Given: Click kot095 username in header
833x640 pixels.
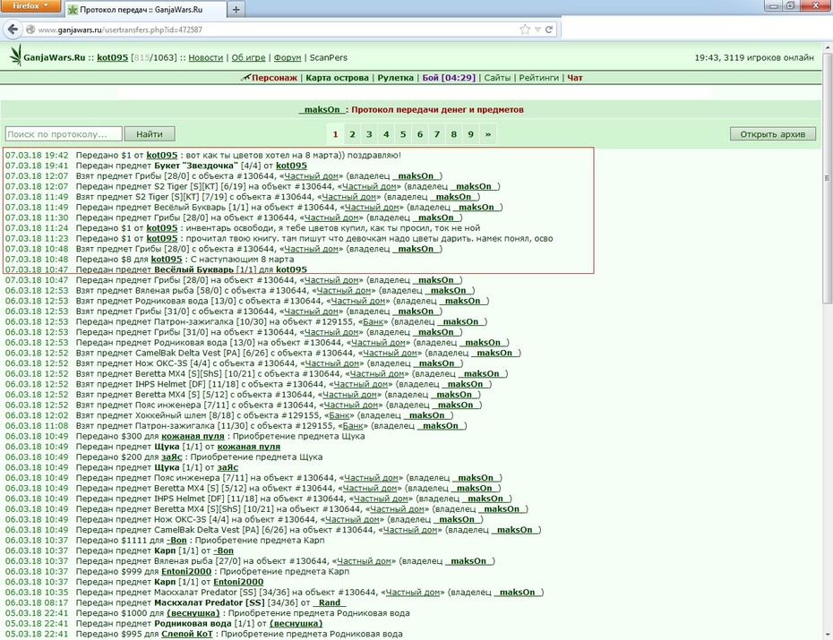Looking at the screenshot, I should click(112, 57).
